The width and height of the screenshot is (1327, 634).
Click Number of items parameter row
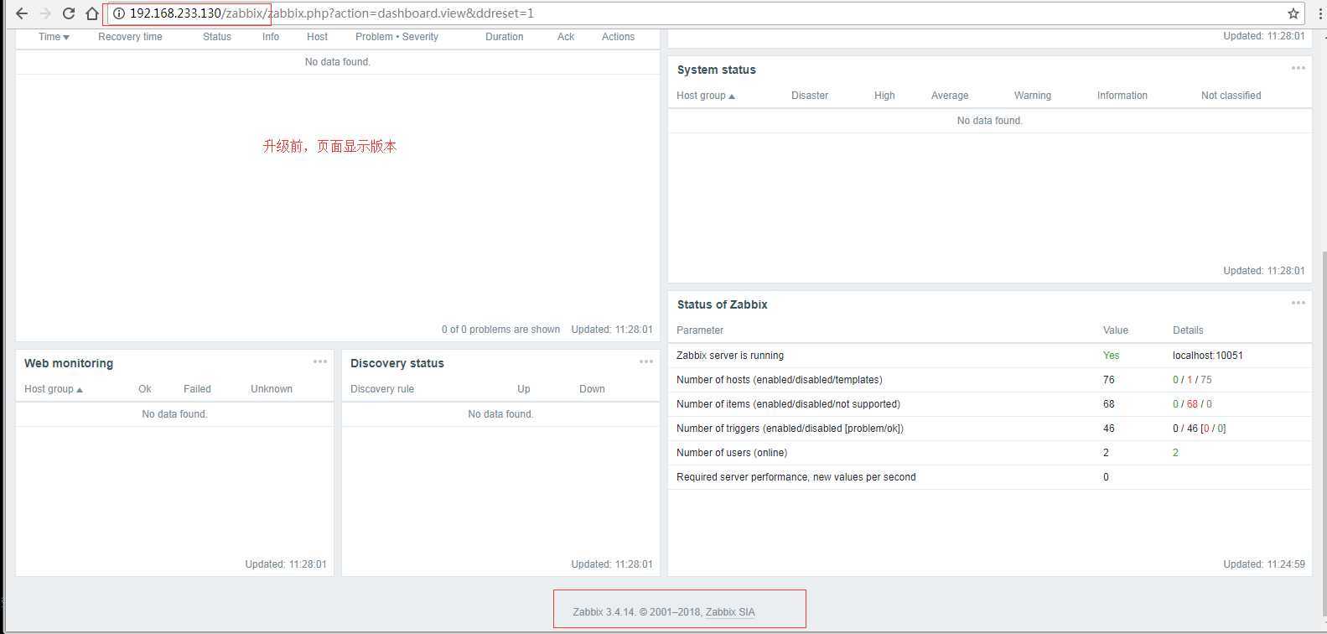point(989,404)
